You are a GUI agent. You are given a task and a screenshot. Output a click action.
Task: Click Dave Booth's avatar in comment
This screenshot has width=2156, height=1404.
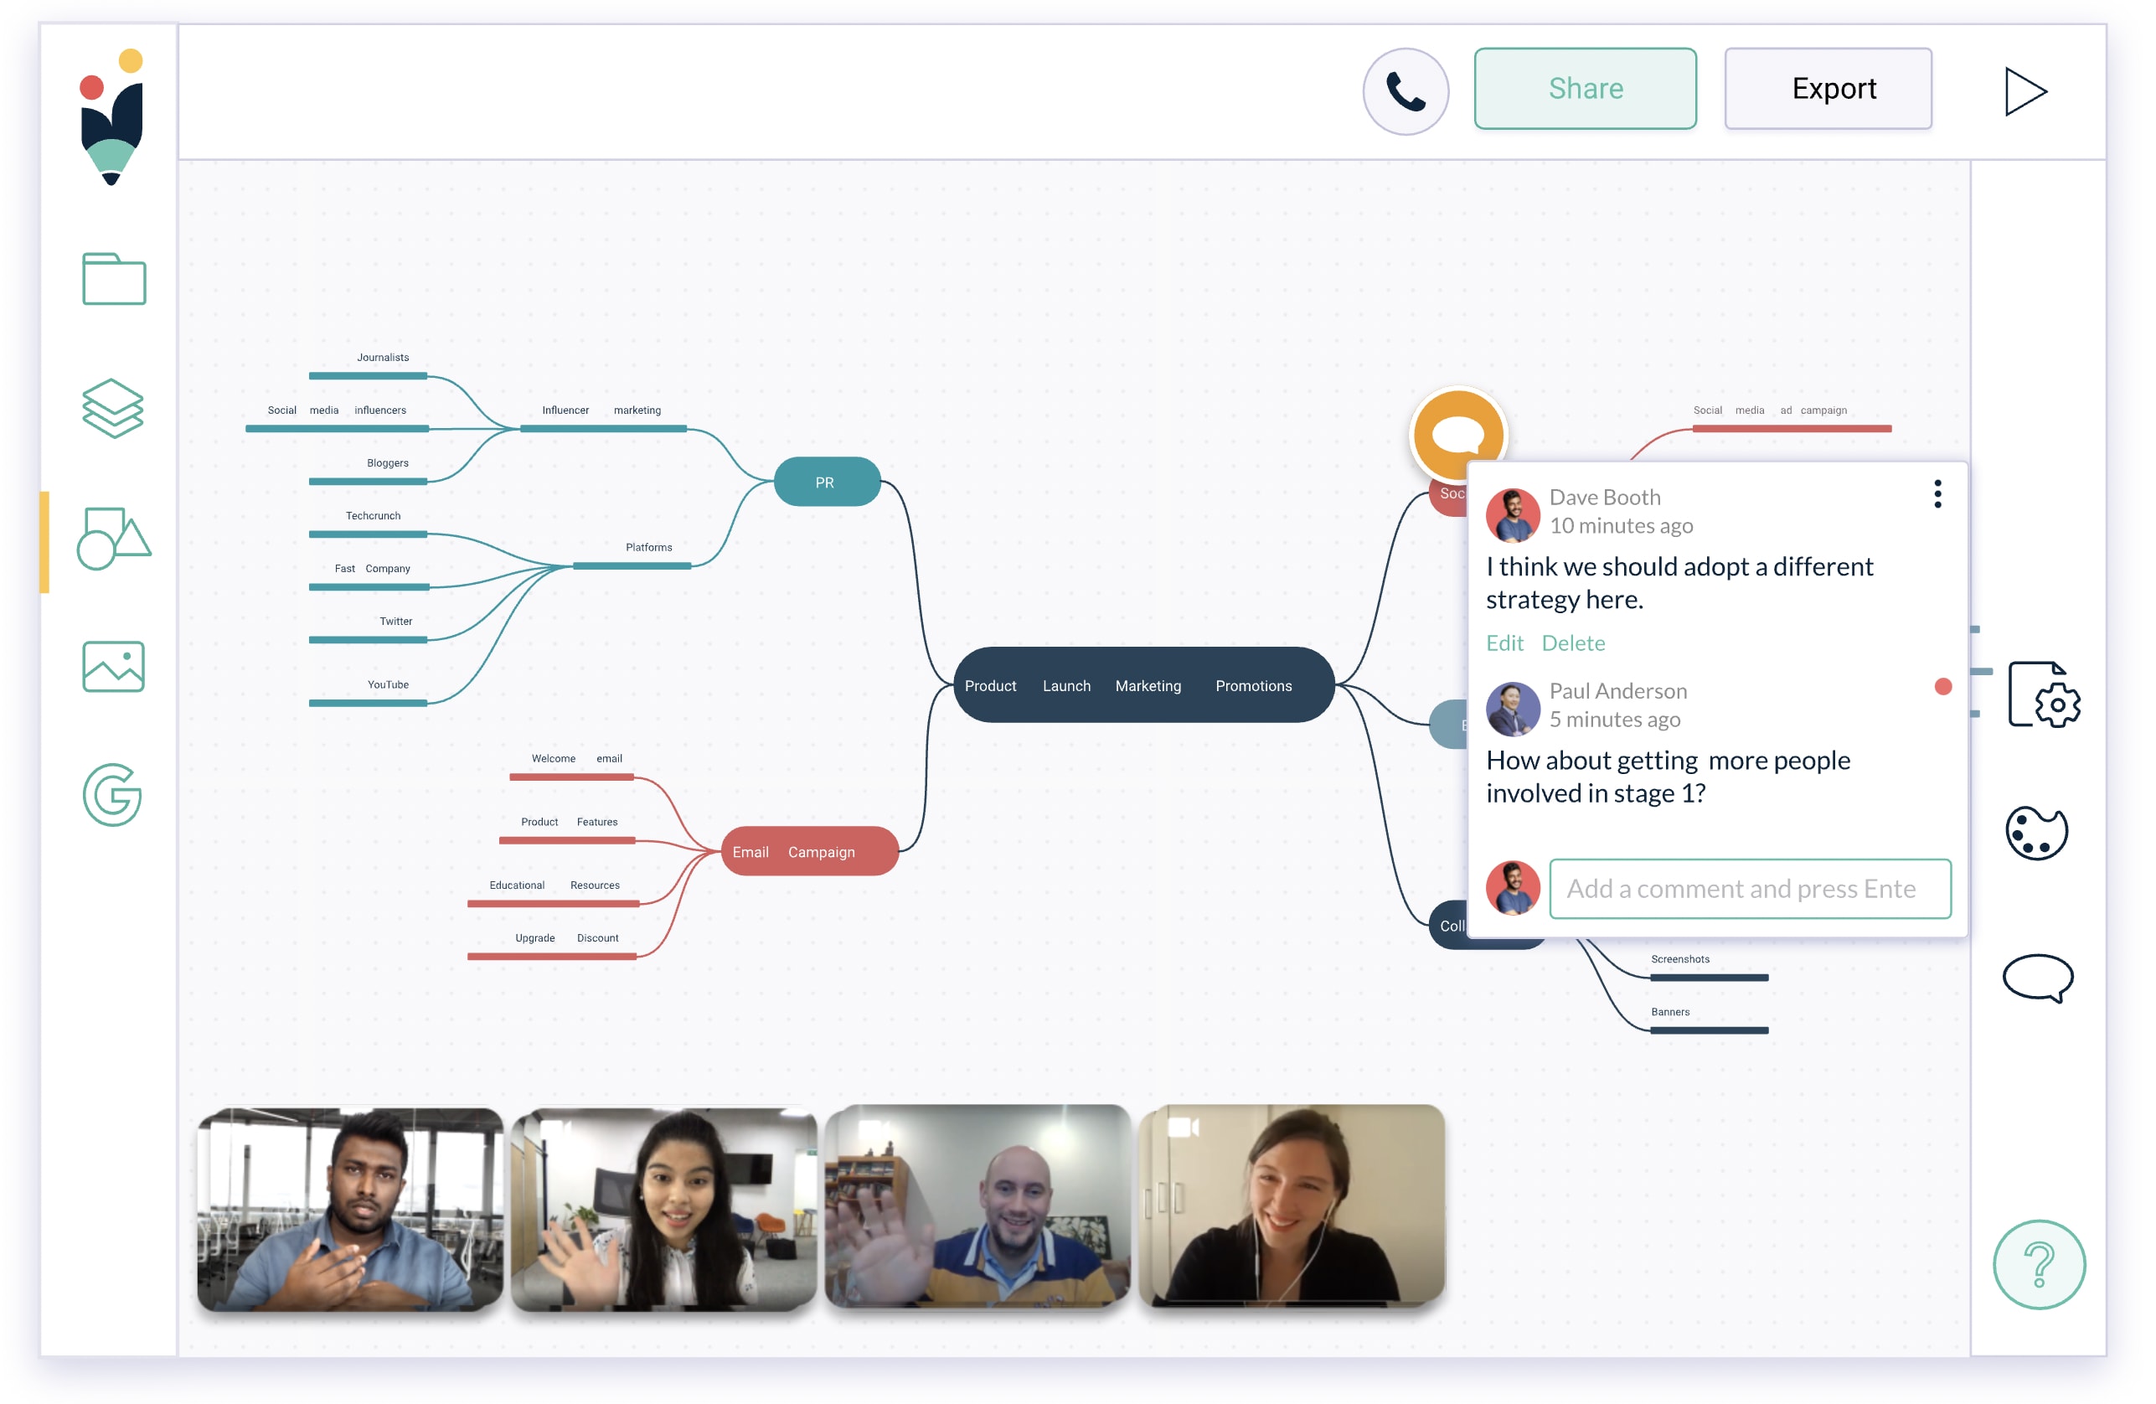(x=1513, y=514)
